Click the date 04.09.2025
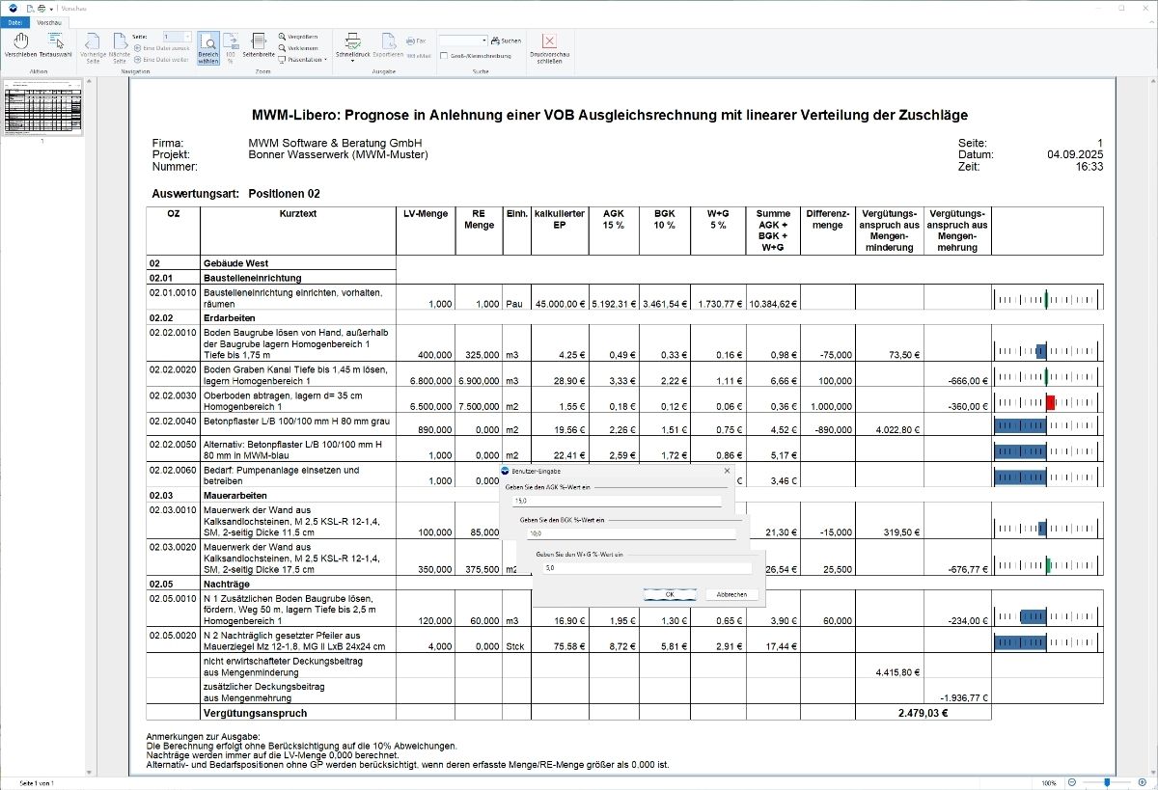The image size is (1158, 790). (x=1075, y=154)
